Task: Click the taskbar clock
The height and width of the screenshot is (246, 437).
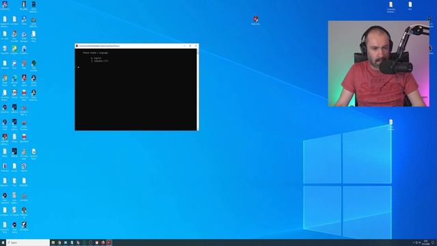Action: point(425,243)
